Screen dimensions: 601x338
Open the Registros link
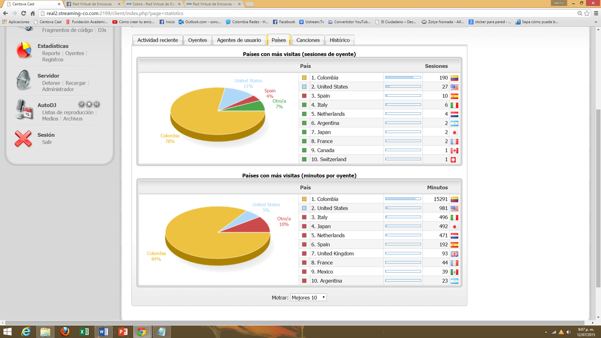[53, 60]
